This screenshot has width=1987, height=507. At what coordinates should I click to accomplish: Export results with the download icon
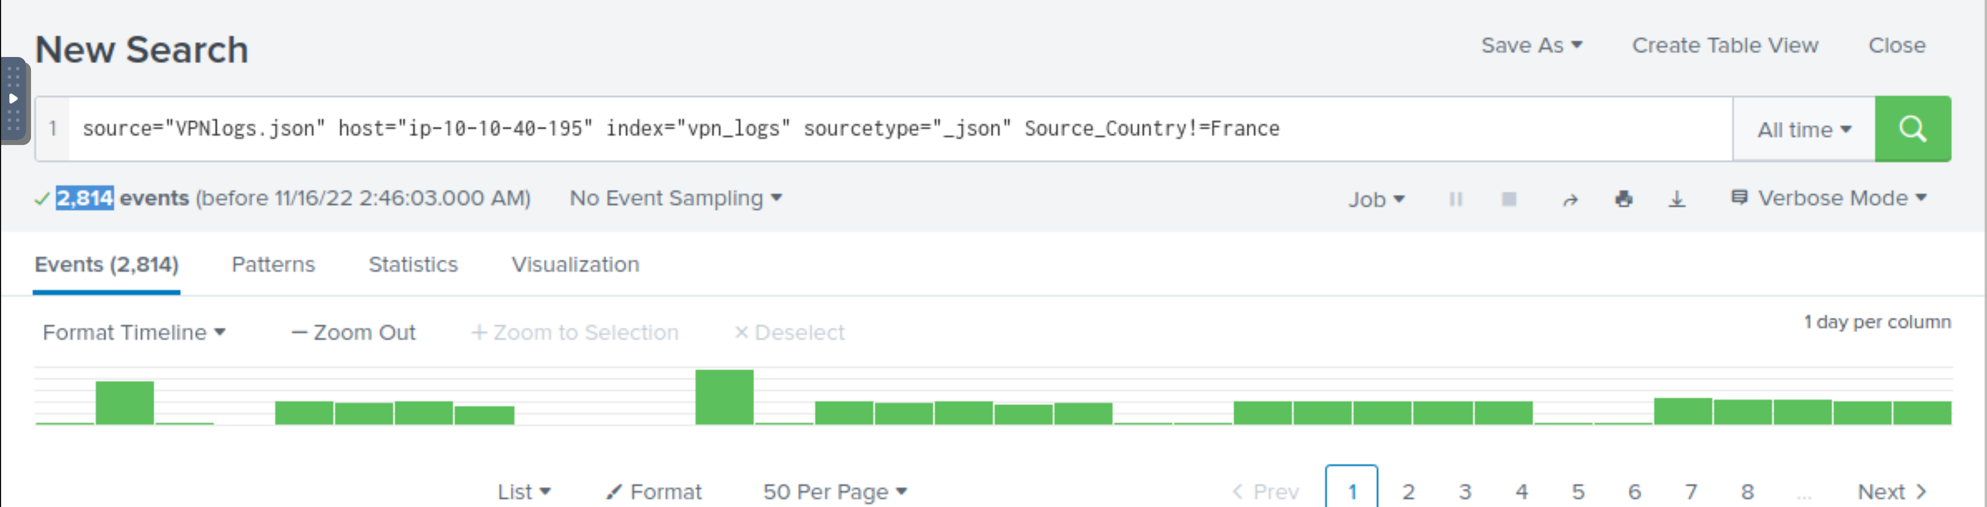coord(1677,200)
